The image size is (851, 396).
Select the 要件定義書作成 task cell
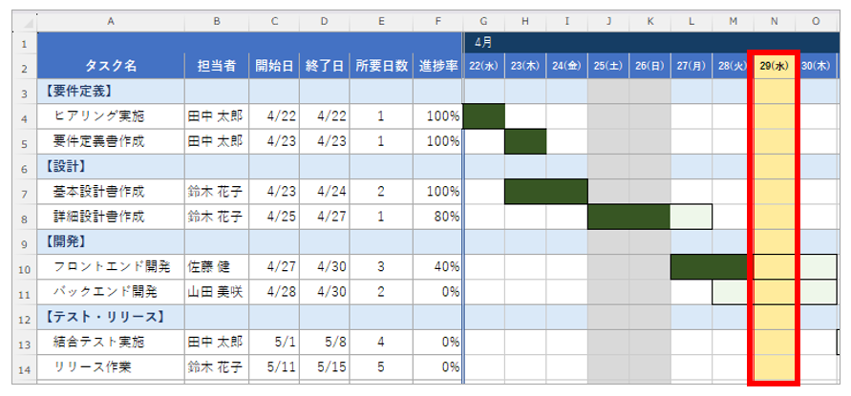pyautogui.click(x=111, y=142)
